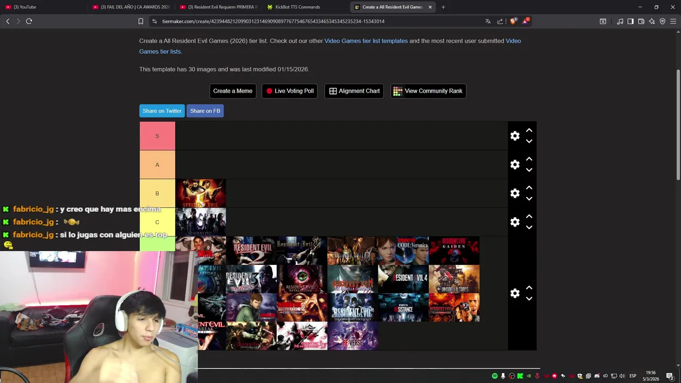Screen dimensions: 681x383
Task: Open the Alignment Chart
Action: [x=354, y=91]
